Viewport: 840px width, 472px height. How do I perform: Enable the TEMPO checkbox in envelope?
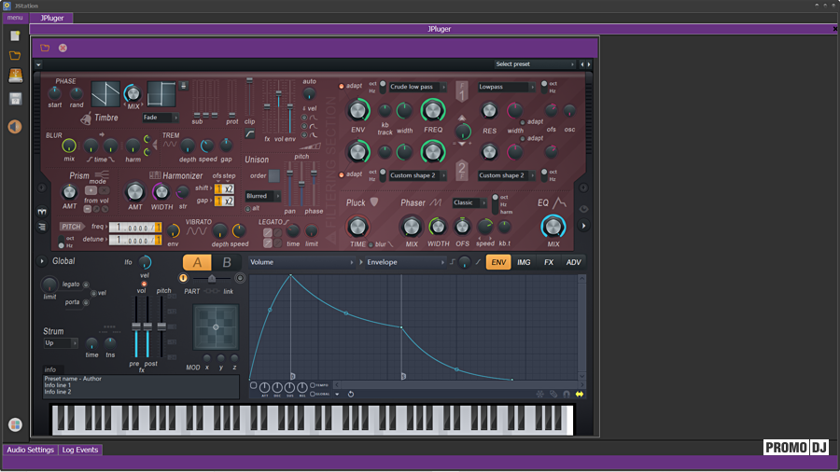[x=313, y=385]
